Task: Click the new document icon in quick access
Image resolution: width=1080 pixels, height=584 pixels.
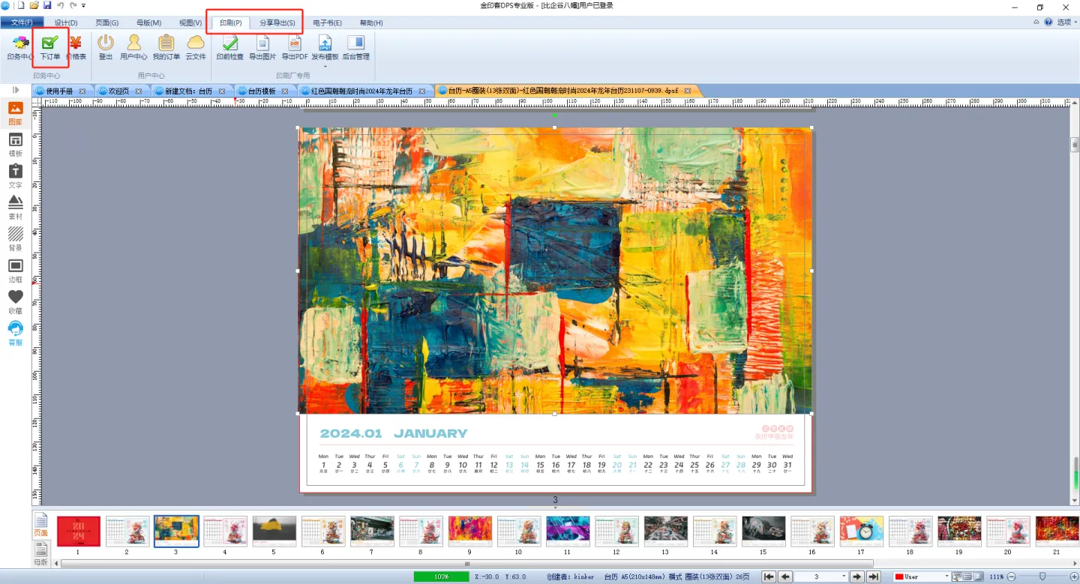Action: click(21, 5)
